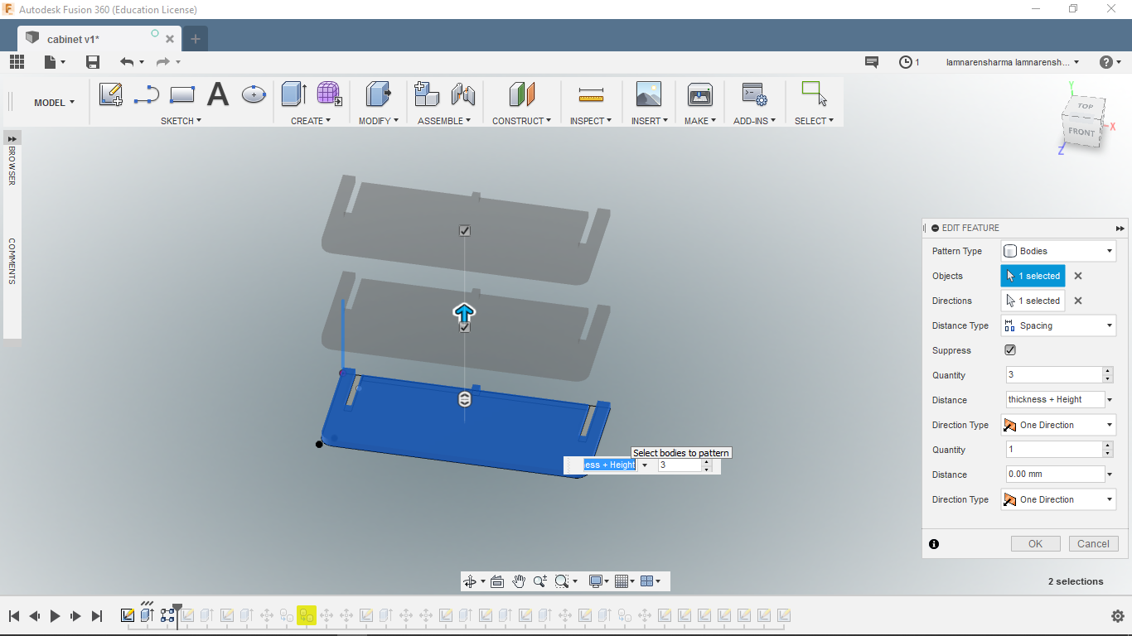Save the document with the floppy icon
Image resolution: width=1132 pixels, height=636 pixels.
tap(93, 62)
